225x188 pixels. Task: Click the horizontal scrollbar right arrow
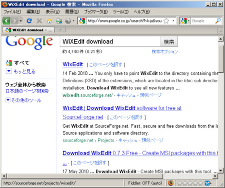pyautogui.click(x=215, y=176)
